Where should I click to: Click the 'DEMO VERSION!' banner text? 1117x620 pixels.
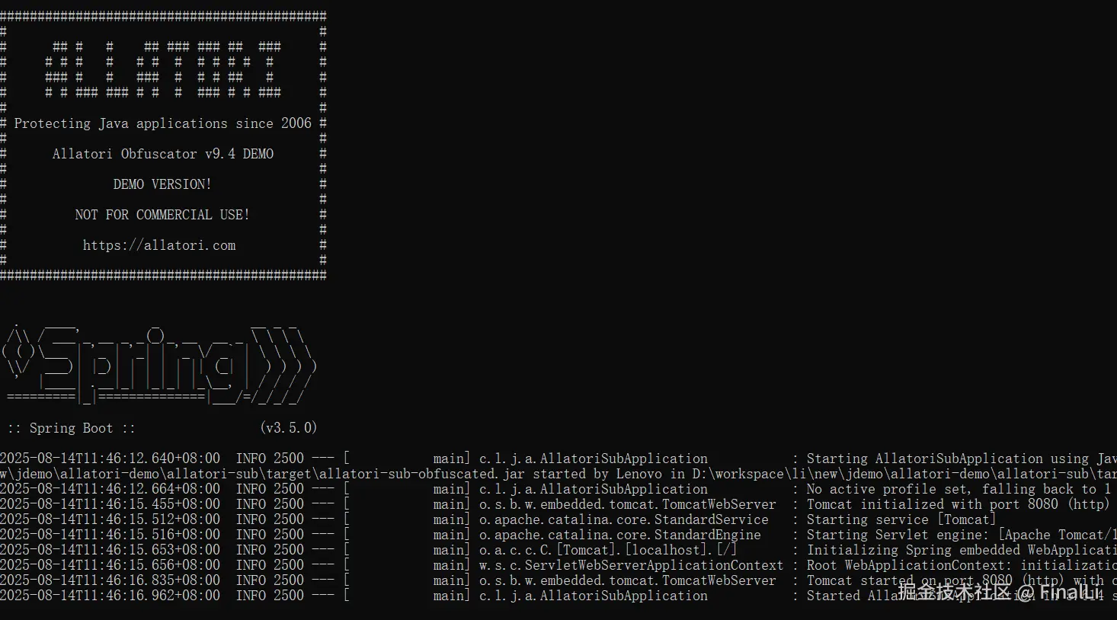[x=162, y=184]
